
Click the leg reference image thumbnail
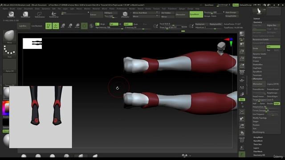(41, 117)
